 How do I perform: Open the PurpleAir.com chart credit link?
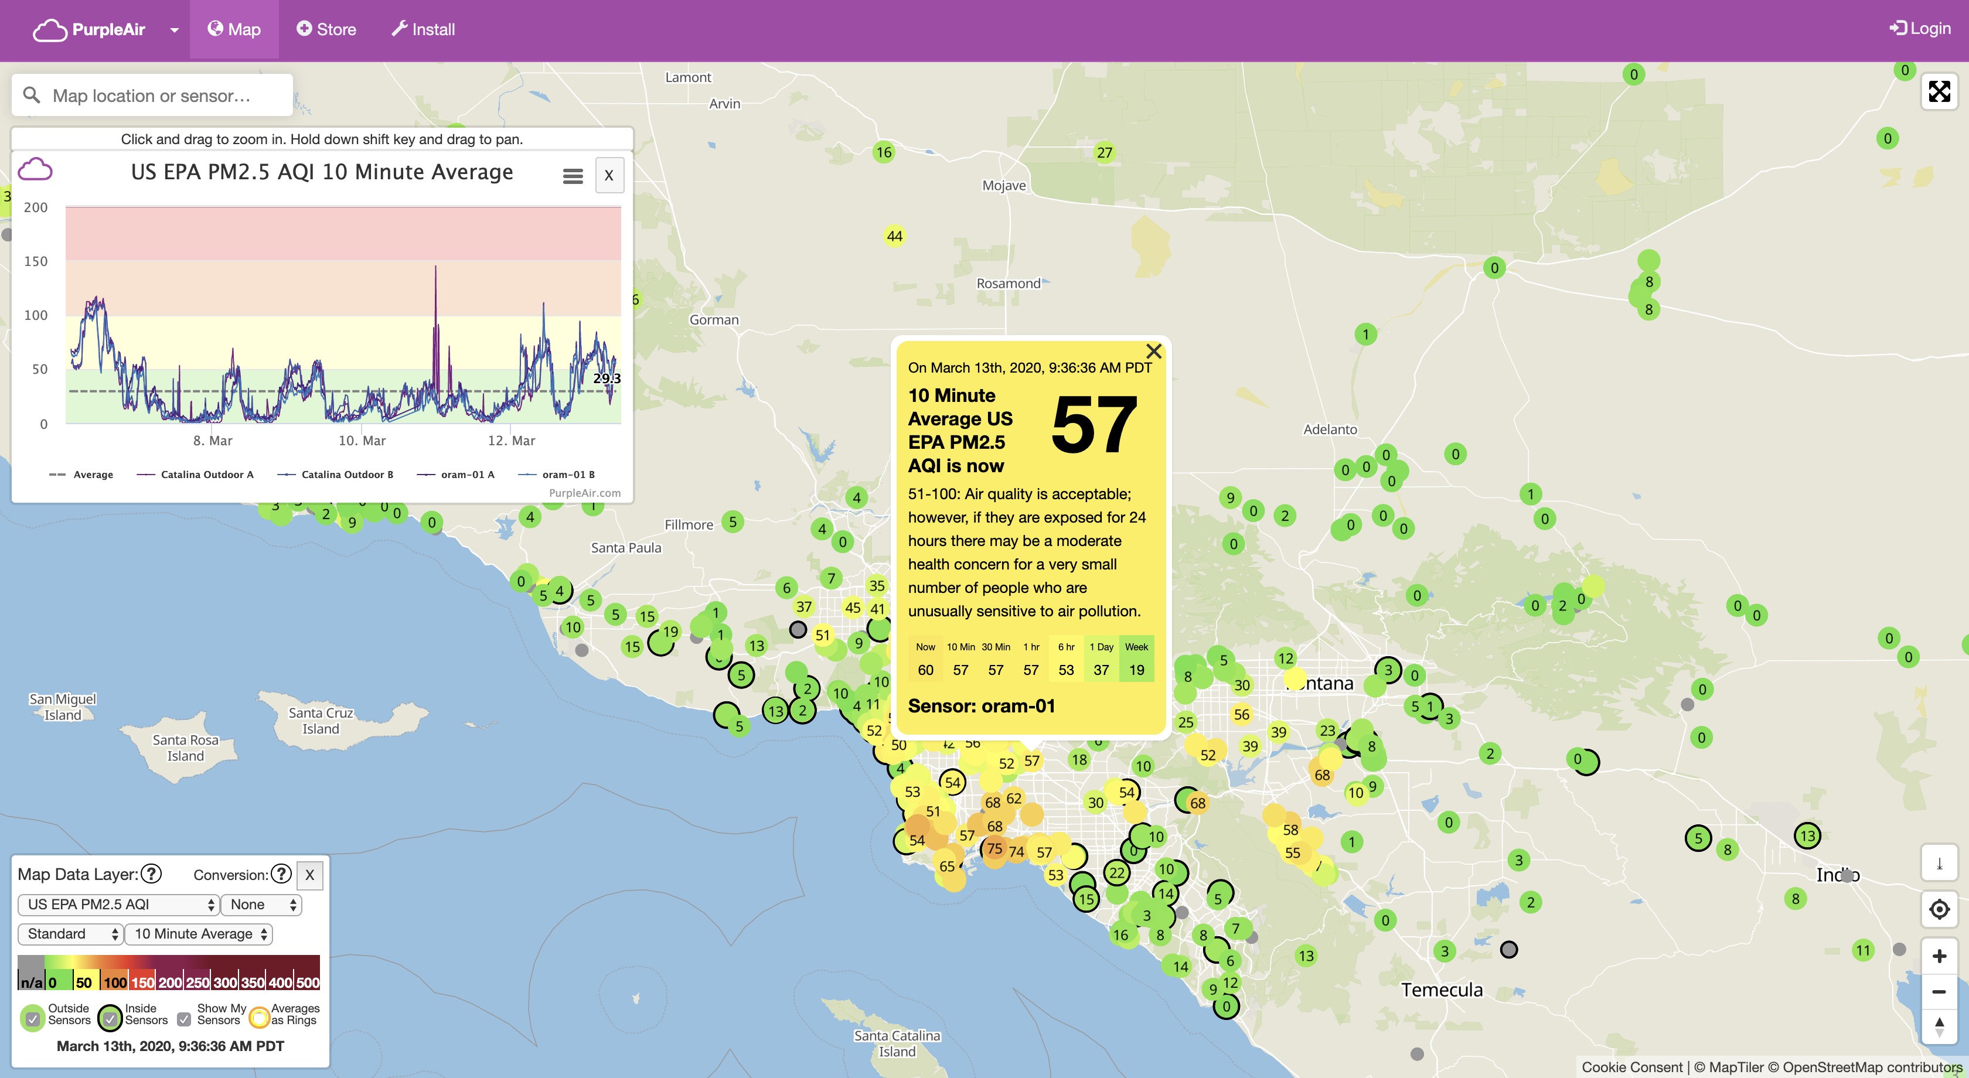coord(585,493)
